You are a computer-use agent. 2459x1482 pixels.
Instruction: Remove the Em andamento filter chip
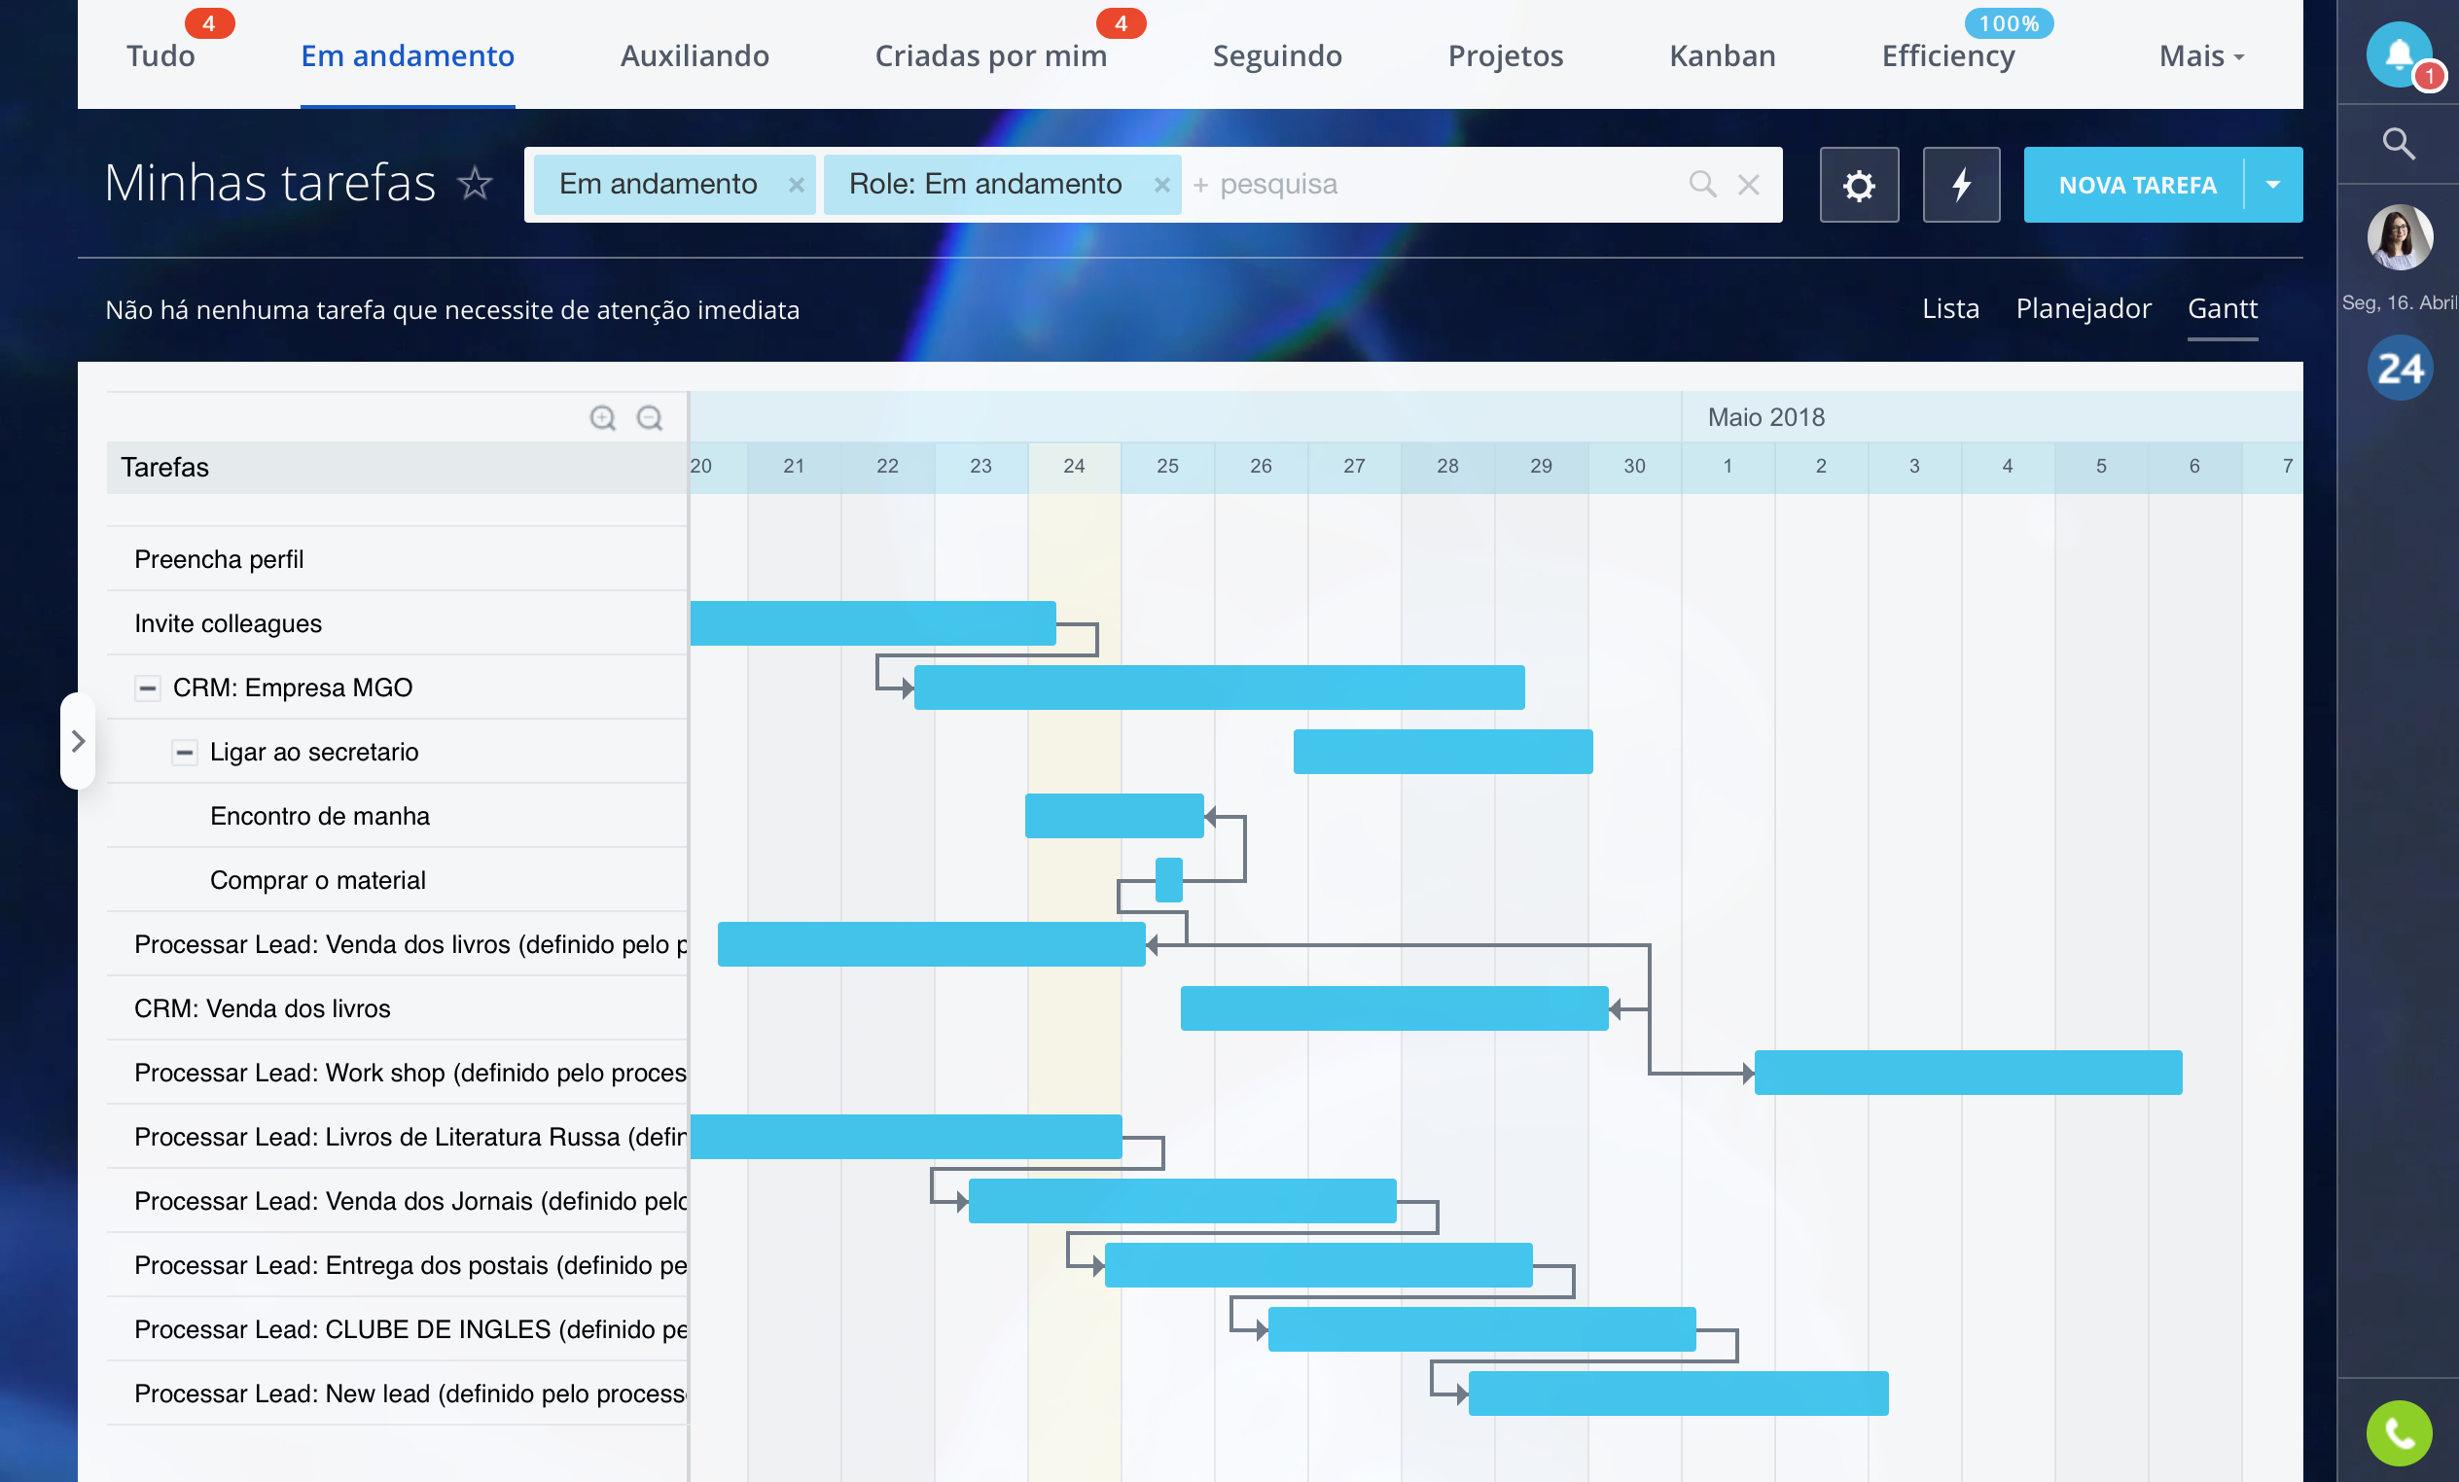(797, 185)
